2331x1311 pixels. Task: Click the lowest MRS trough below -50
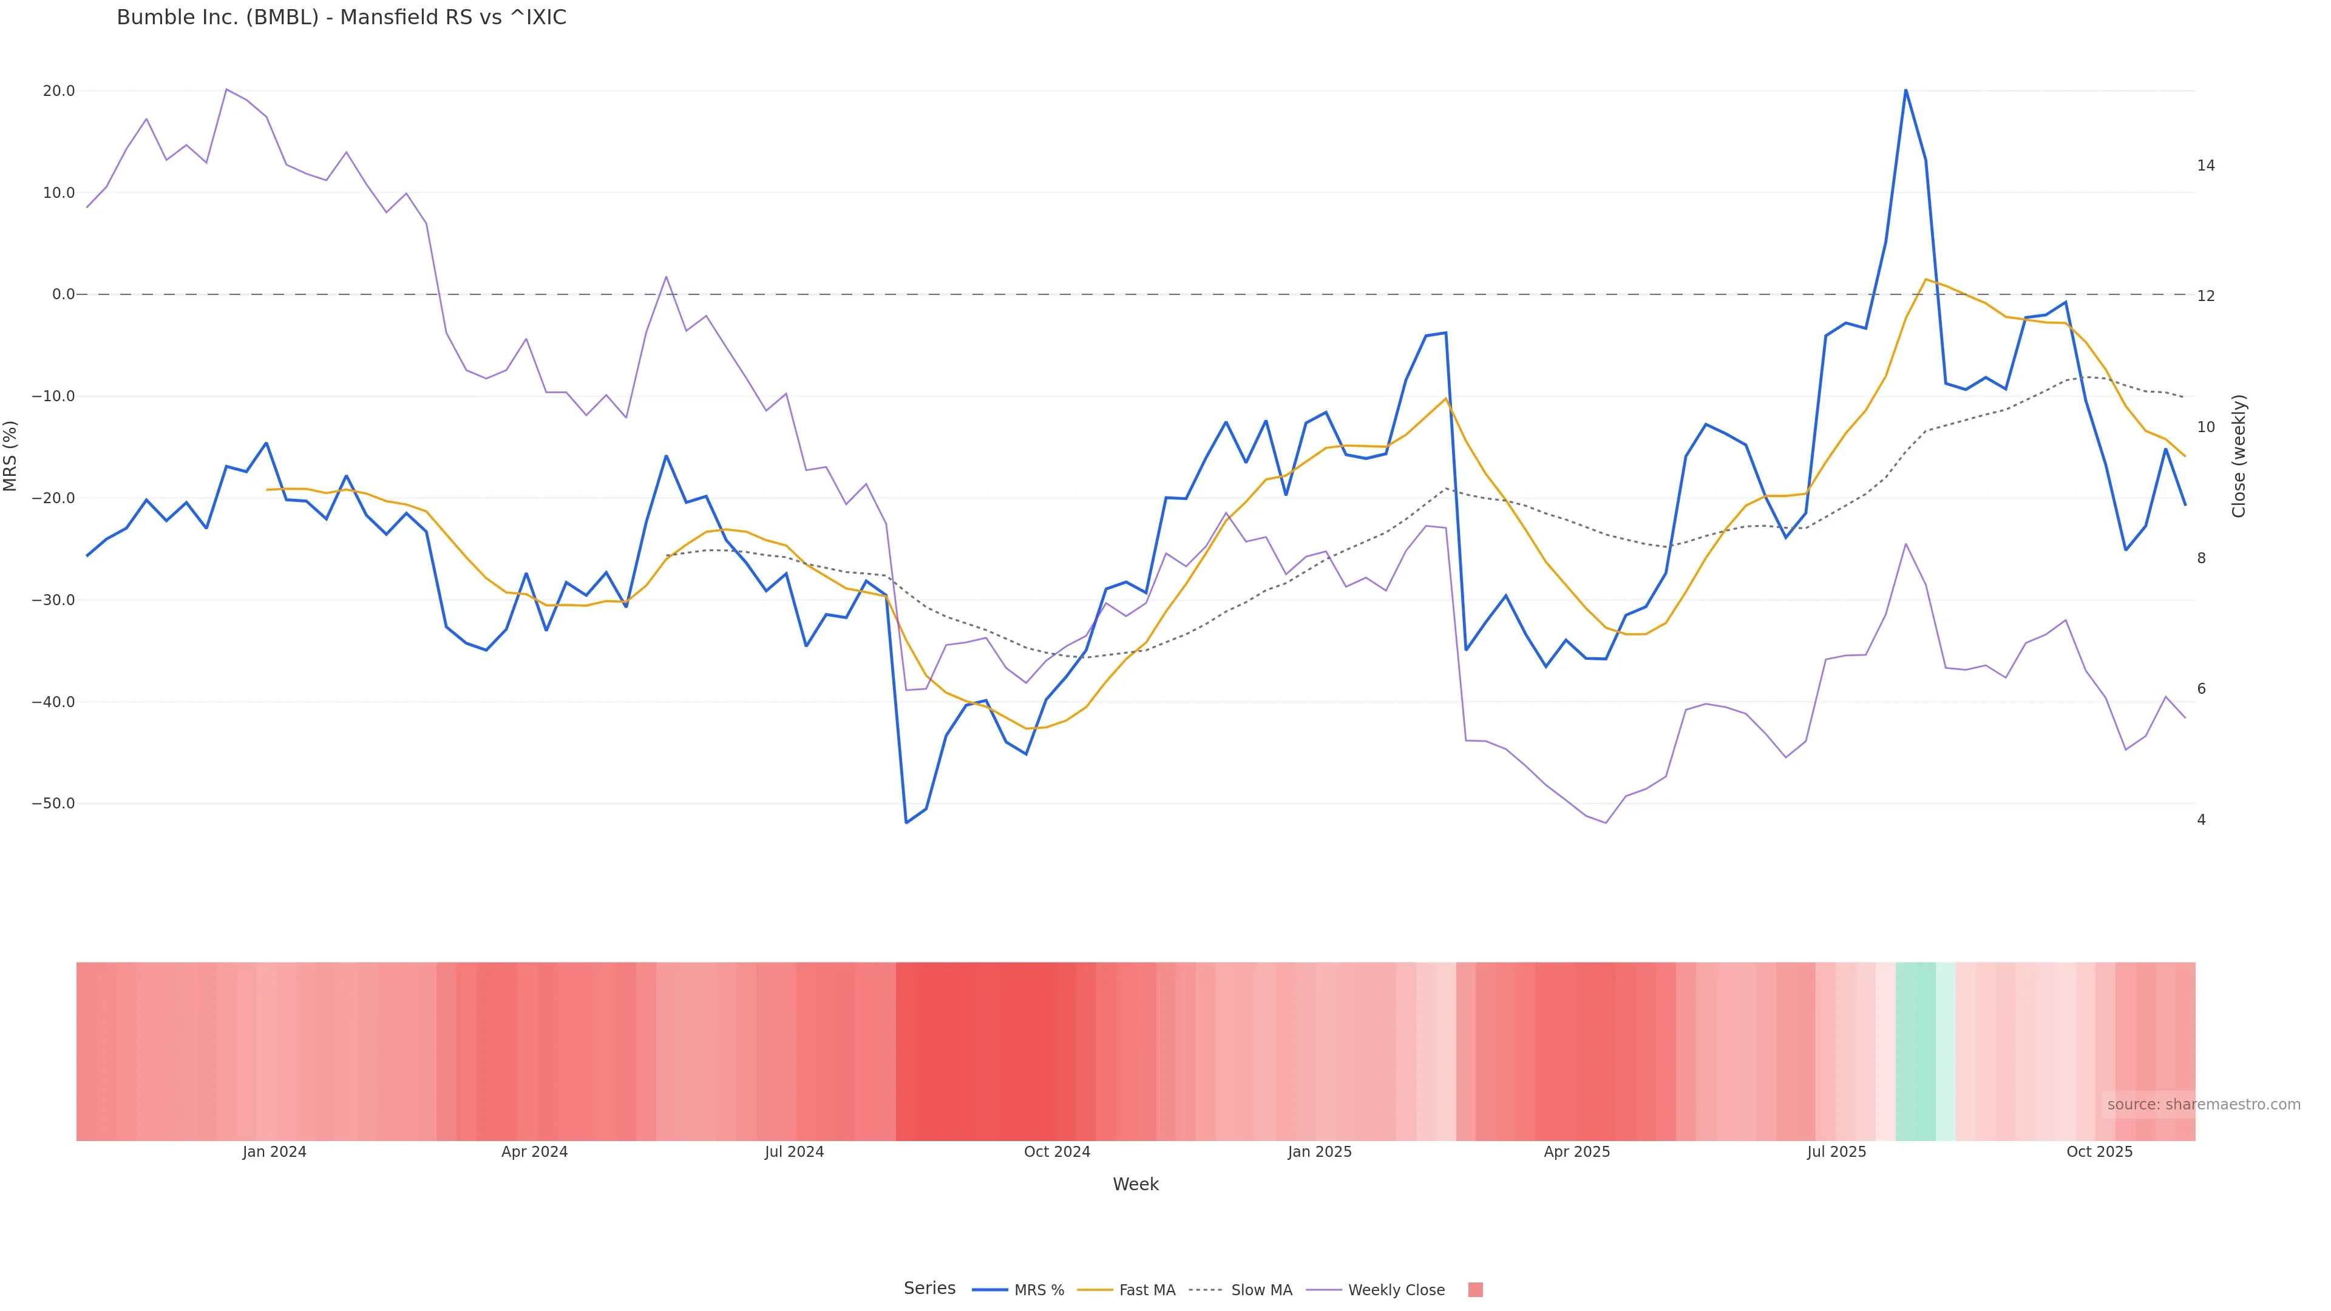click(x=906, y=822)
